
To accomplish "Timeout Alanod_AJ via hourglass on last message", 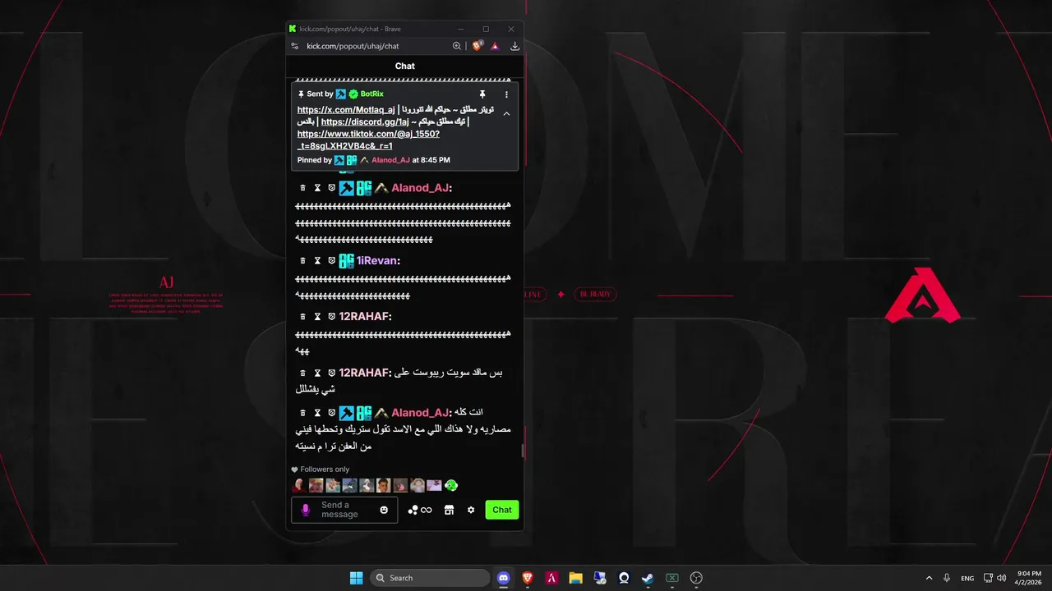I will pos(317,412).
